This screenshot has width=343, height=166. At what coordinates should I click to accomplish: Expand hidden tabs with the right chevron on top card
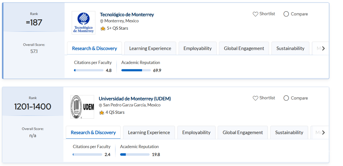(323, 48)
